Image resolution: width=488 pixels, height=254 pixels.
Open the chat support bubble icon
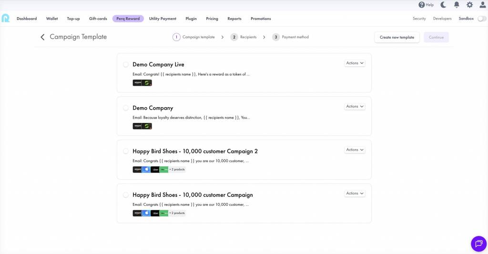[x=478, y=244]
